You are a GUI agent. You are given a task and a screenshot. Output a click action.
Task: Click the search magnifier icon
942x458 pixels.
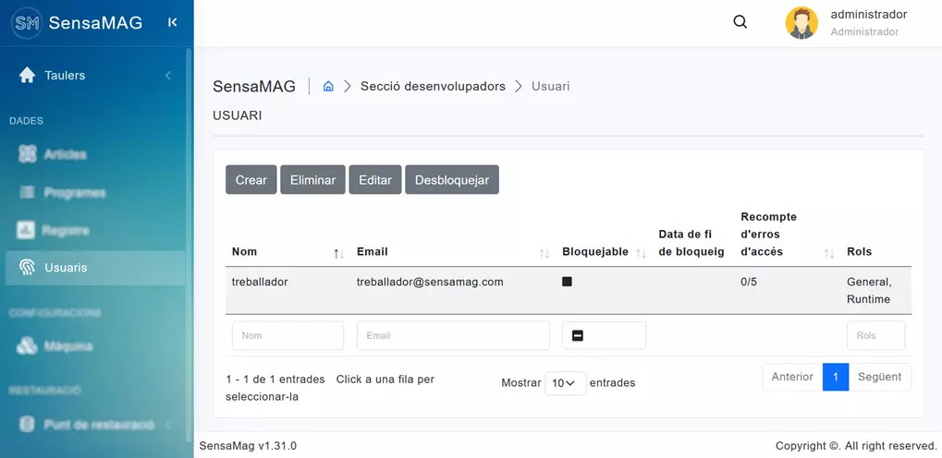click(740, 22)
